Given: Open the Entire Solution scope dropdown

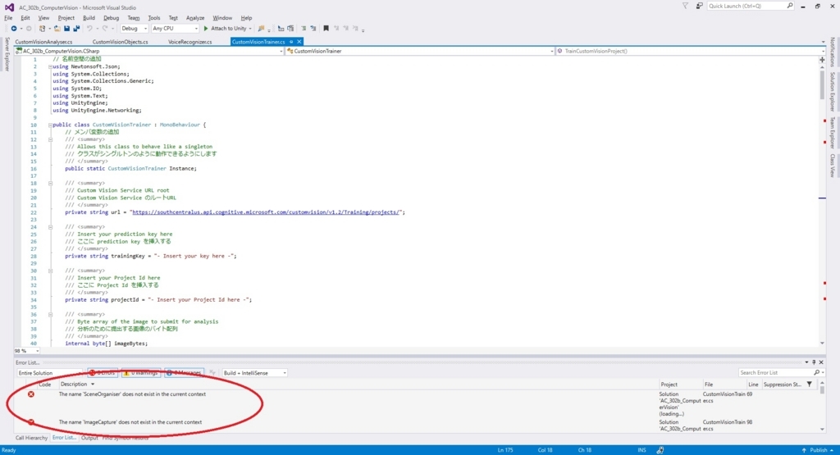Looking at the screenshot, I should pyautogui.click(x=50, y=372).
